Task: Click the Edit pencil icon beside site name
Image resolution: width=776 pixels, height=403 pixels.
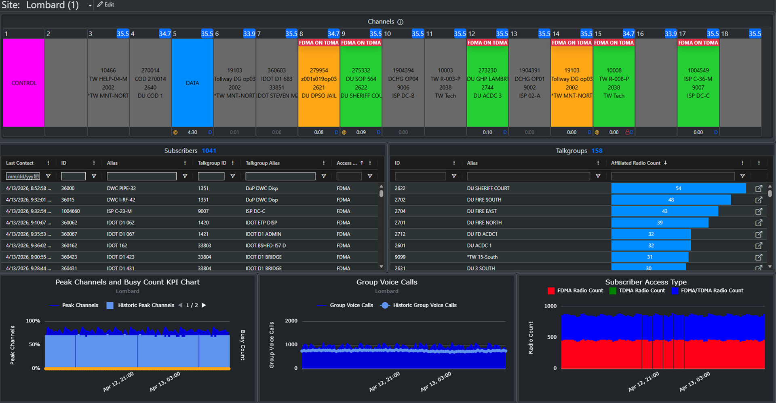Action: (x=100, y=5)
